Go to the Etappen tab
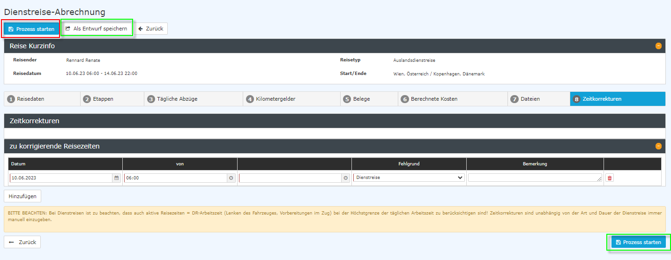The width and height of the screenshot is (671, 260). 113,99
